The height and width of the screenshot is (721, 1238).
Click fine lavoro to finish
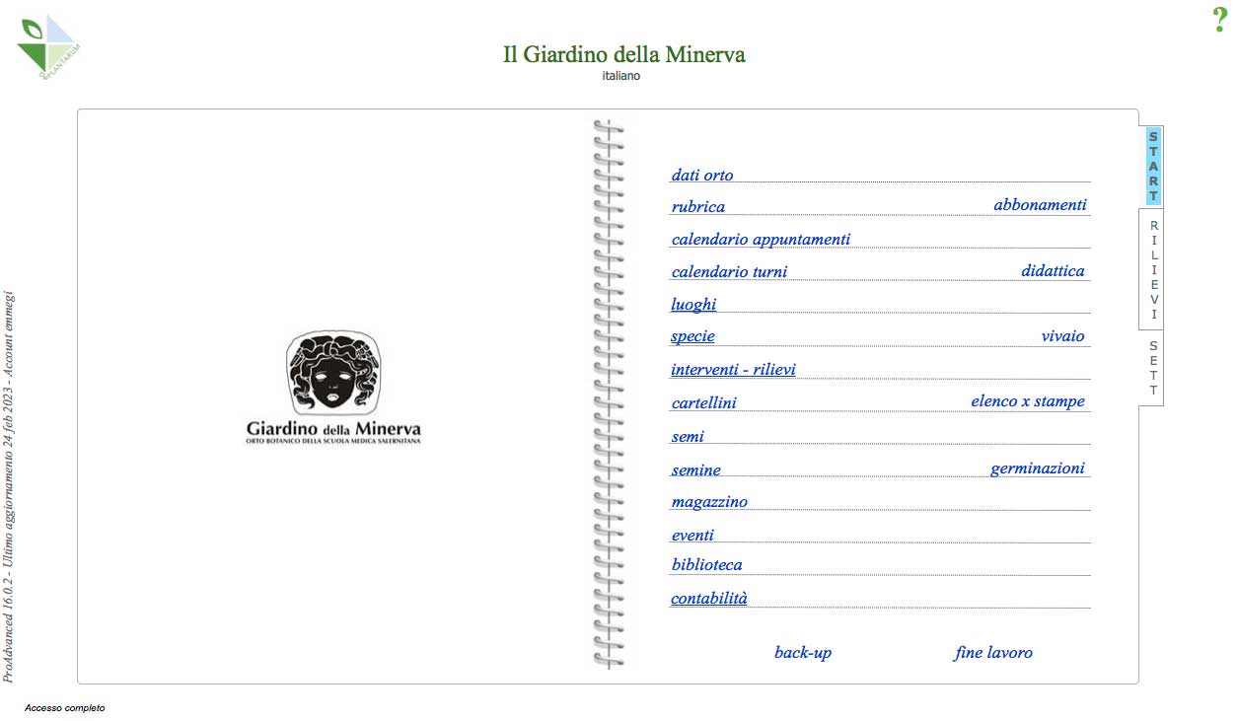point(993,652)
